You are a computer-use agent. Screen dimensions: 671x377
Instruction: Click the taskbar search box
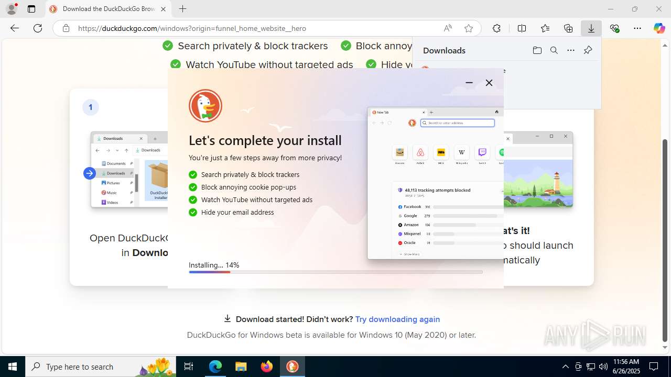(101, 367)
